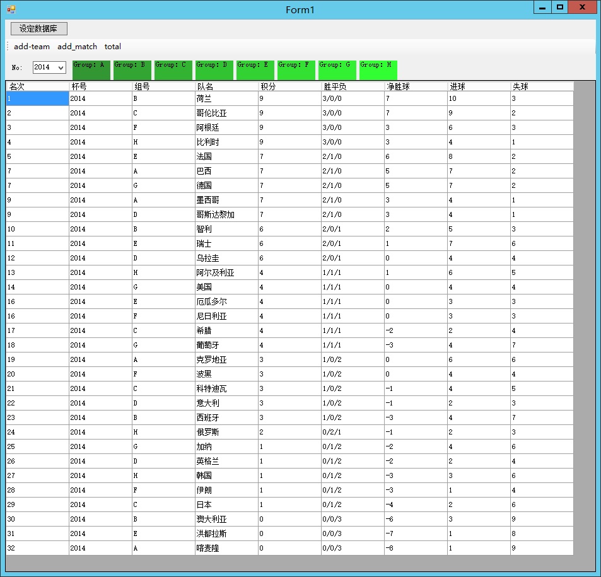Select the 厄瓜多尔 team name cell

[x=226, y=301]
